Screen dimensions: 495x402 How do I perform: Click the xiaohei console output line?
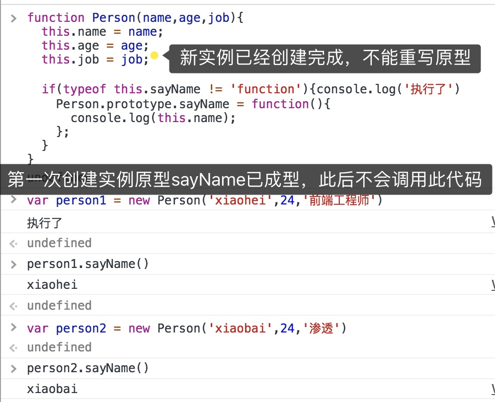(x=52, y=285)
